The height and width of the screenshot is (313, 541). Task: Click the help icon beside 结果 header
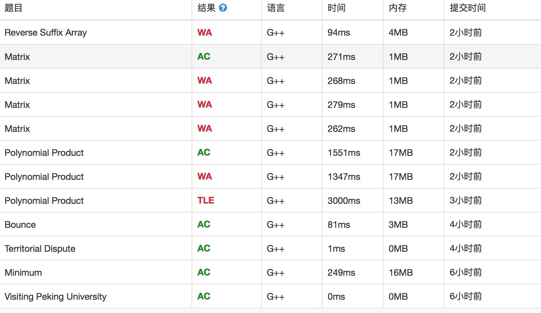point(223,8)
